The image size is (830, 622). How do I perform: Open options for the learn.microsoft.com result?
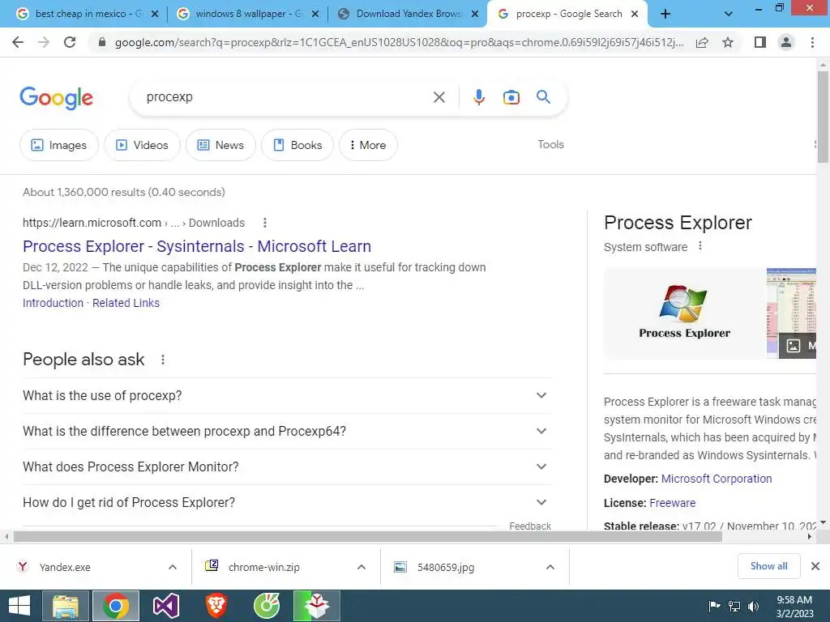(265, 224)
